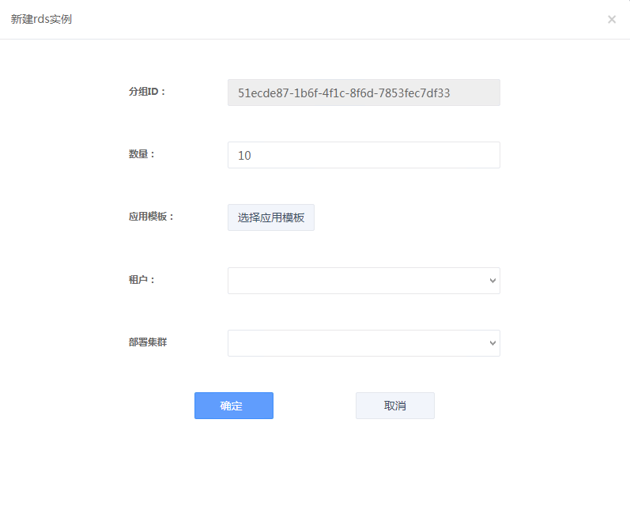Viewport: 630px width, 529px height.
Task: Click the 取消 button
Action: (395, 406)
